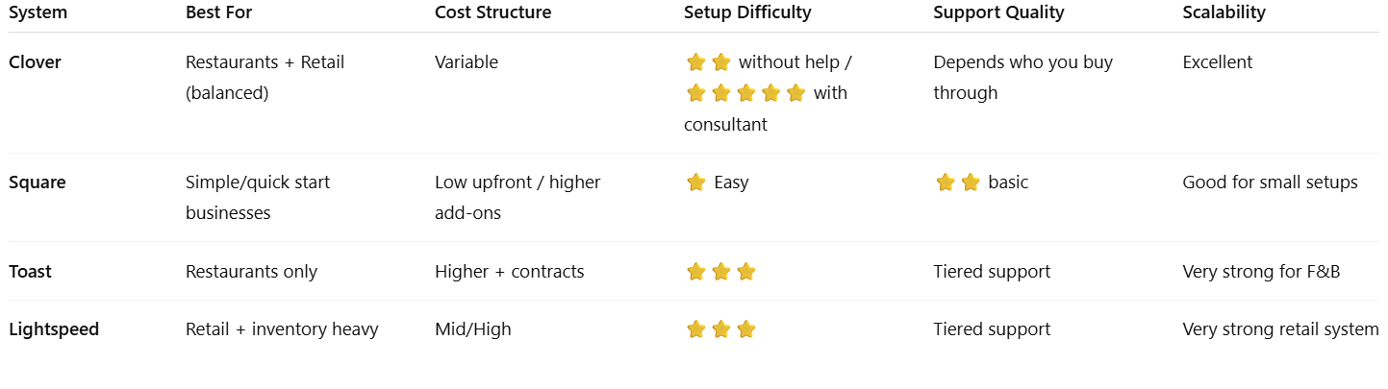Click the Very strong for F&B cell
The height and width of the screenshot is (389, 1388).
(1261, 272)
